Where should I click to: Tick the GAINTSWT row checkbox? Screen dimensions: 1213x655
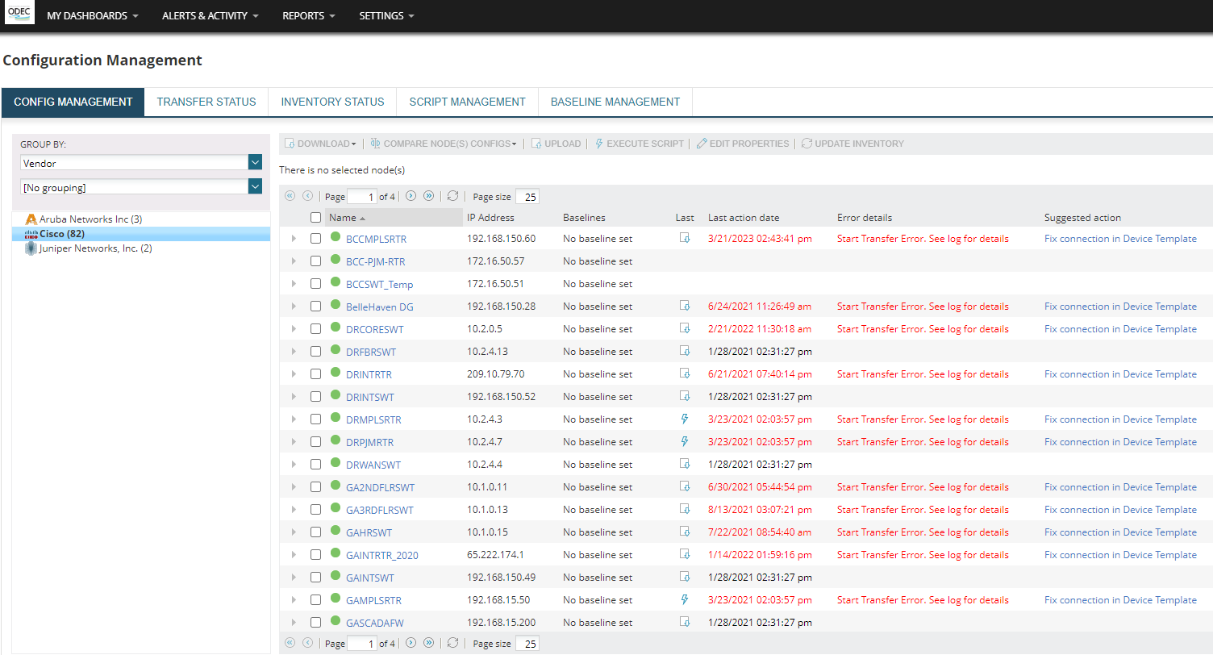pyautogui.click(x=315, y=577)
